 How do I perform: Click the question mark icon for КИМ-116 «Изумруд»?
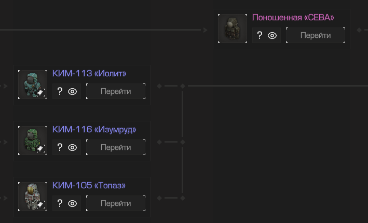(x=60, y=148)
